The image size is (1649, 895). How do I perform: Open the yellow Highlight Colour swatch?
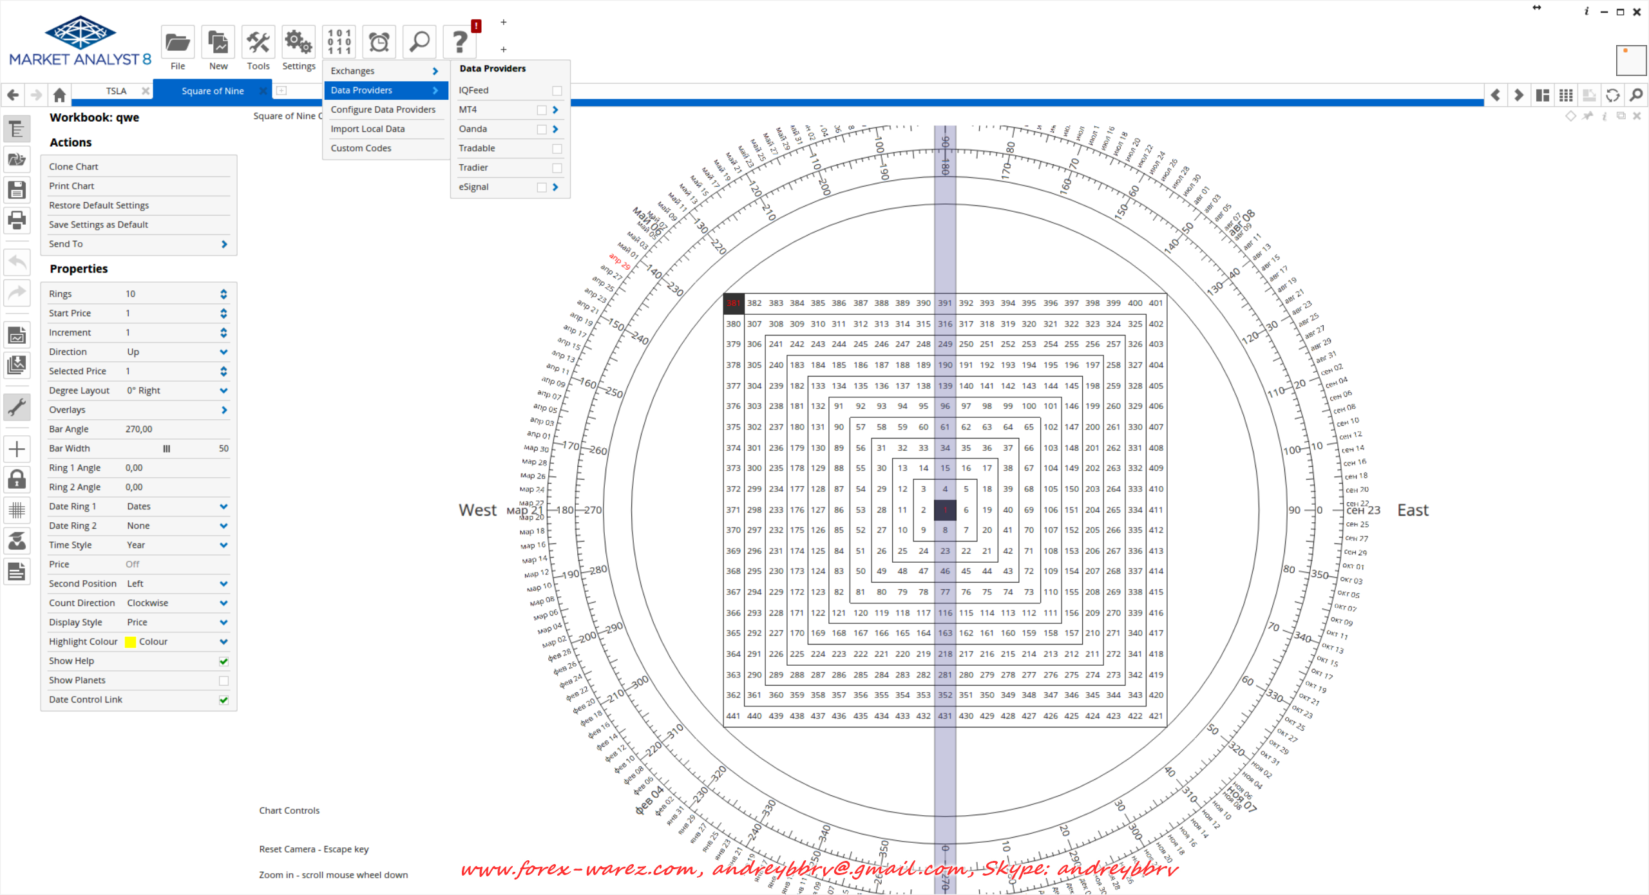point(131,642)
